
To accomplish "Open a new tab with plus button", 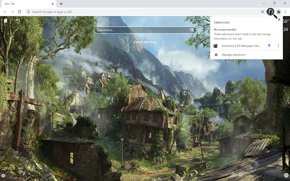I will pyautogui.click(x=61, y=4).
